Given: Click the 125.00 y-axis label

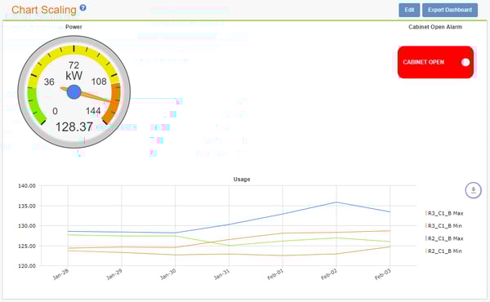Looking at the screenshot, I should coord(27,246).
